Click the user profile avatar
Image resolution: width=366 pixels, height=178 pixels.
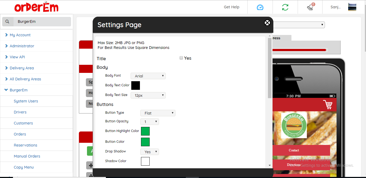(352, 7)
